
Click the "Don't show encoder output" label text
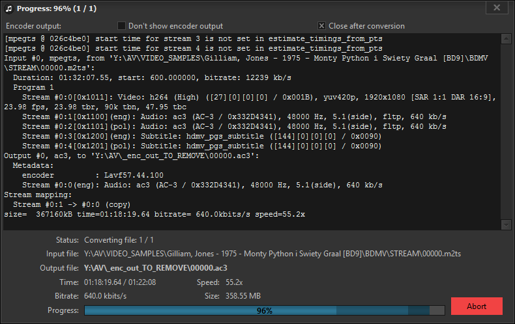coord(175,26)
